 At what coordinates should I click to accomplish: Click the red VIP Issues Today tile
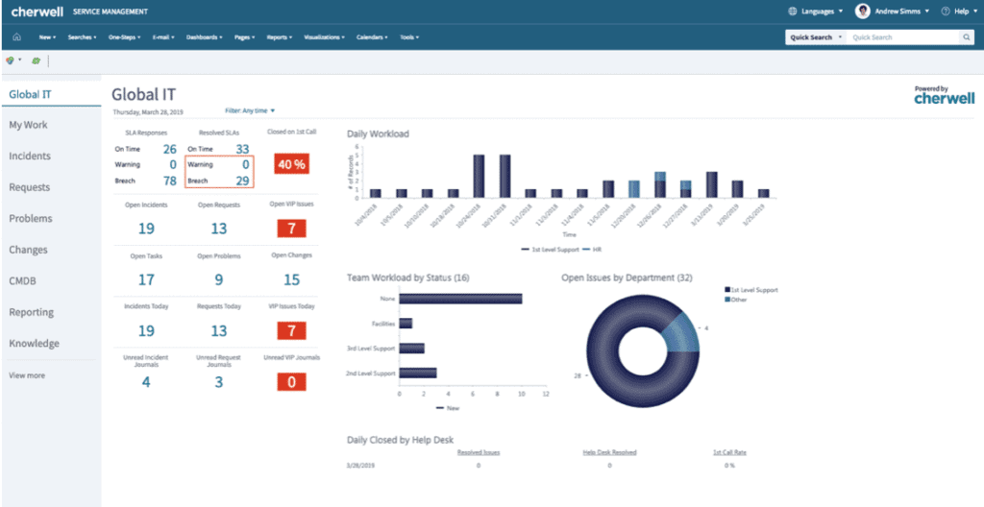[292, 330]
